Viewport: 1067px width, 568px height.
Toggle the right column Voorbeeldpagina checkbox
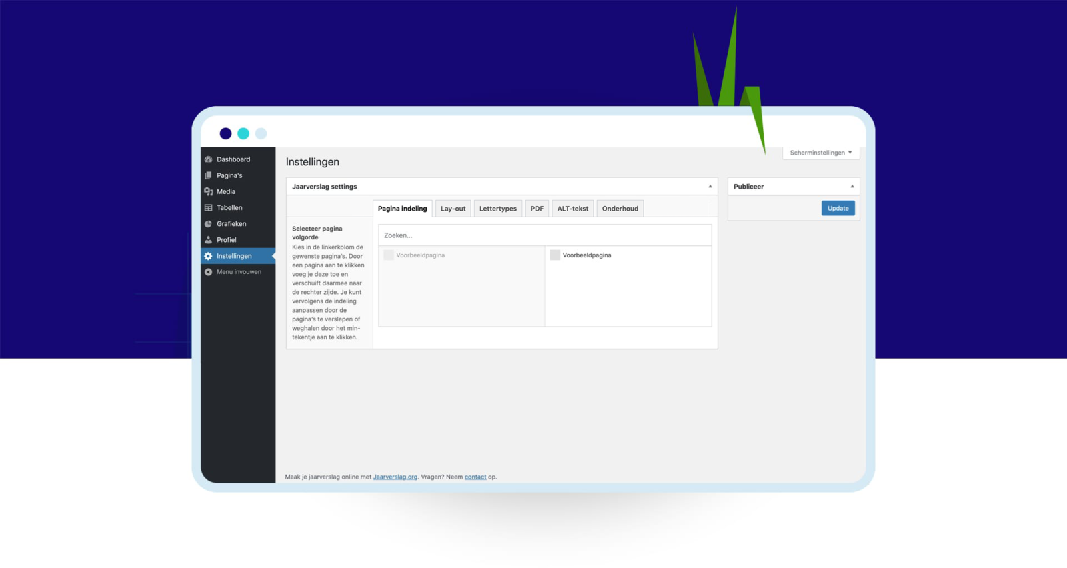[555, 255]
